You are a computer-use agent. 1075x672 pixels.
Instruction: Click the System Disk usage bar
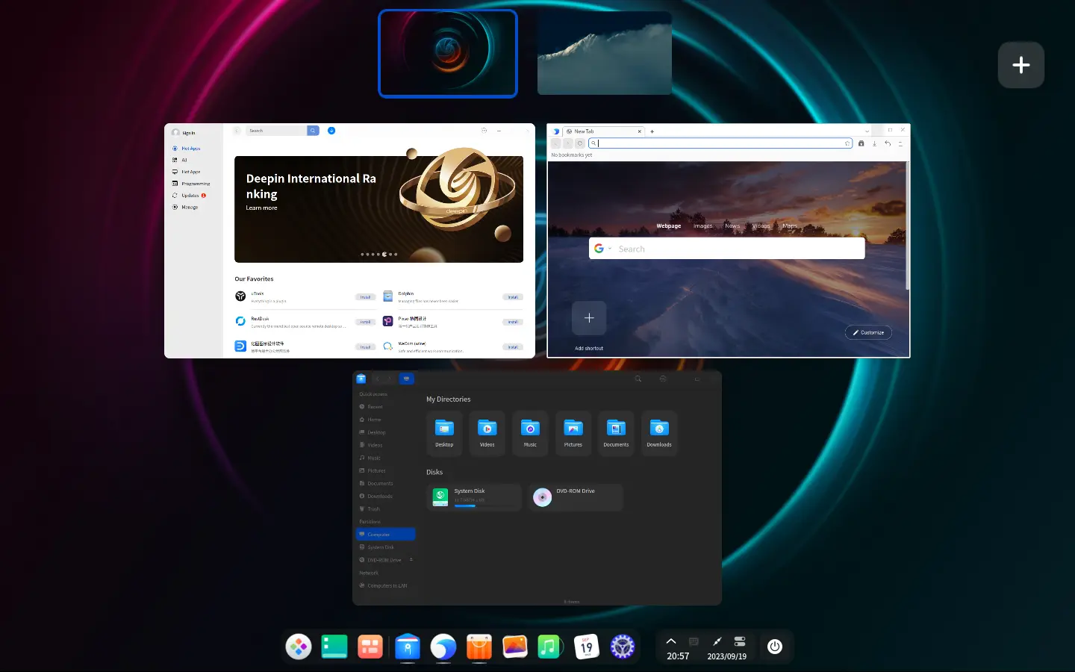[465, 505]
